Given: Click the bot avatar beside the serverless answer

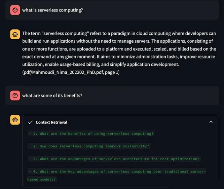Looking at the screenshot, I should click(15, 34).
